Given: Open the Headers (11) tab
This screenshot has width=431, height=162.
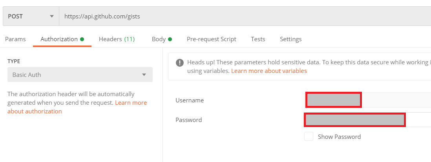Looking at the screenshot, I should coord(117,39).
